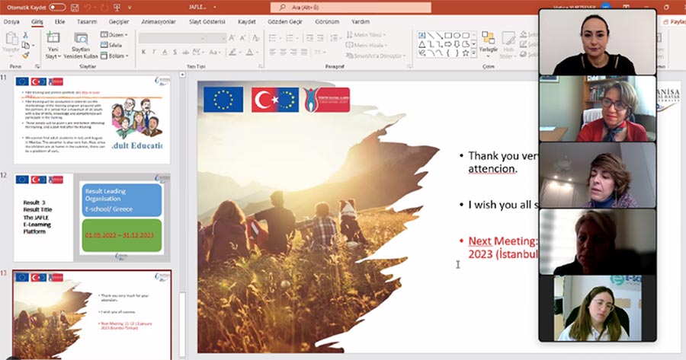Toggle the Otomatik Kaydet switch
The height and width of the screenshot is (360, 686).
click(x=57, y=7)
